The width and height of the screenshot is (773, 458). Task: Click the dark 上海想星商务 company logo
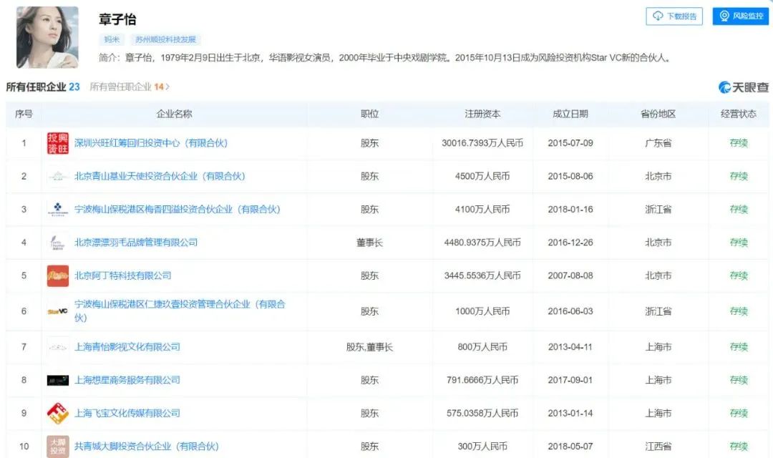tap(58, 380)
